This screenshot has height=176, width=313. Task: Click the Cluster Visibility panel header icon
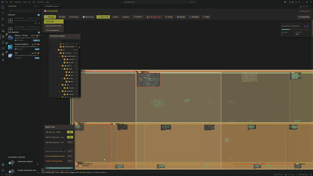[51, 36]
